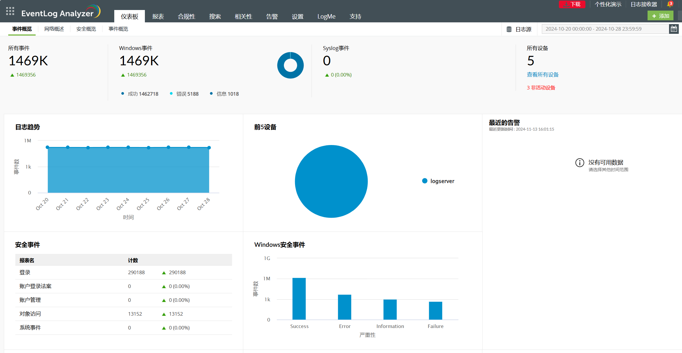Click the 日志源 database icon

point(509,29)
